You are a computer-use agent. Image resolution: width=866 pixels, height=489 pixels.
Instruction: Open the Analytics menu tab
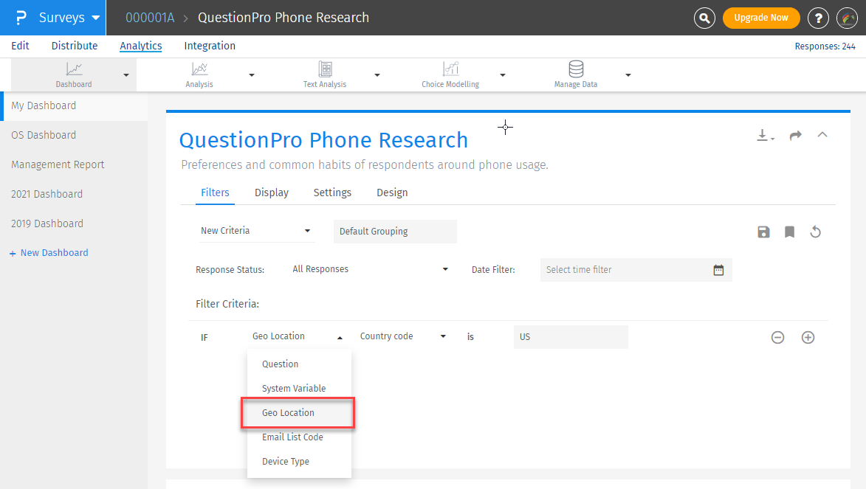pos(141,46)
